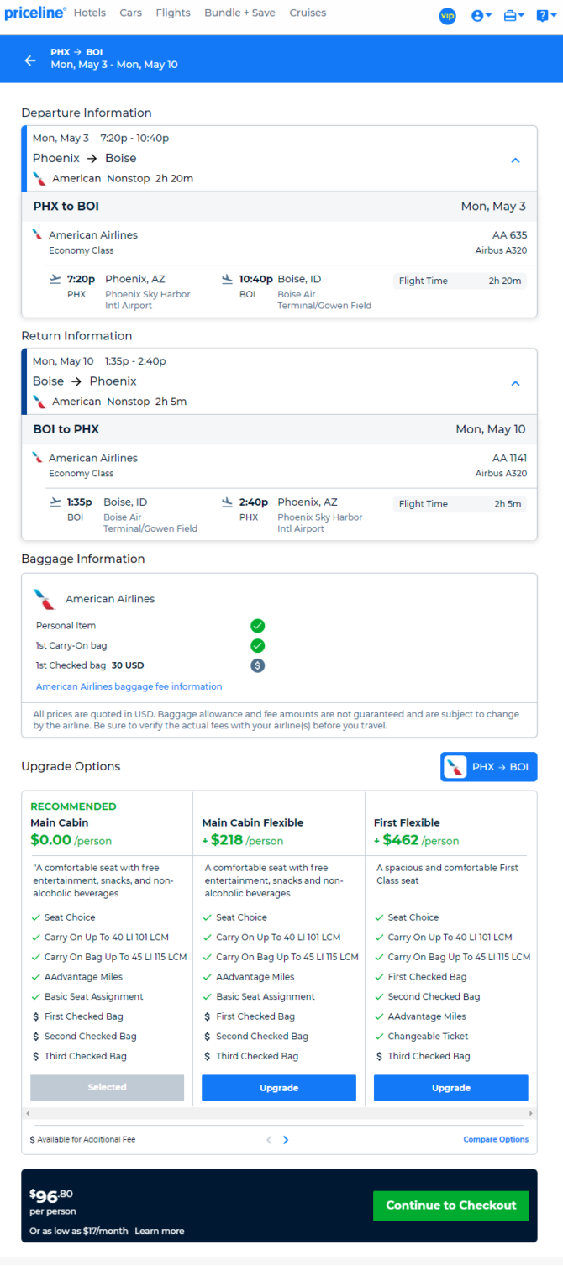Go to the Flights tab
Screen dimensions: 563x1266
[x=173, y=13]
